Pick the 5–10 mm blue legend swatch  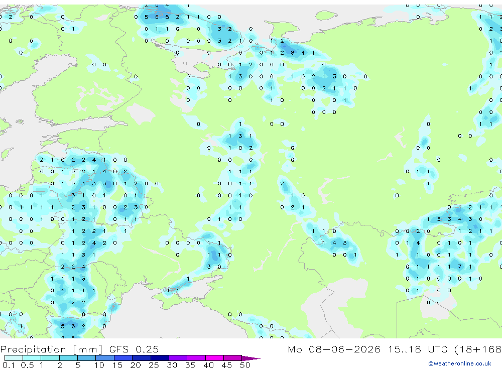[86, 358]
